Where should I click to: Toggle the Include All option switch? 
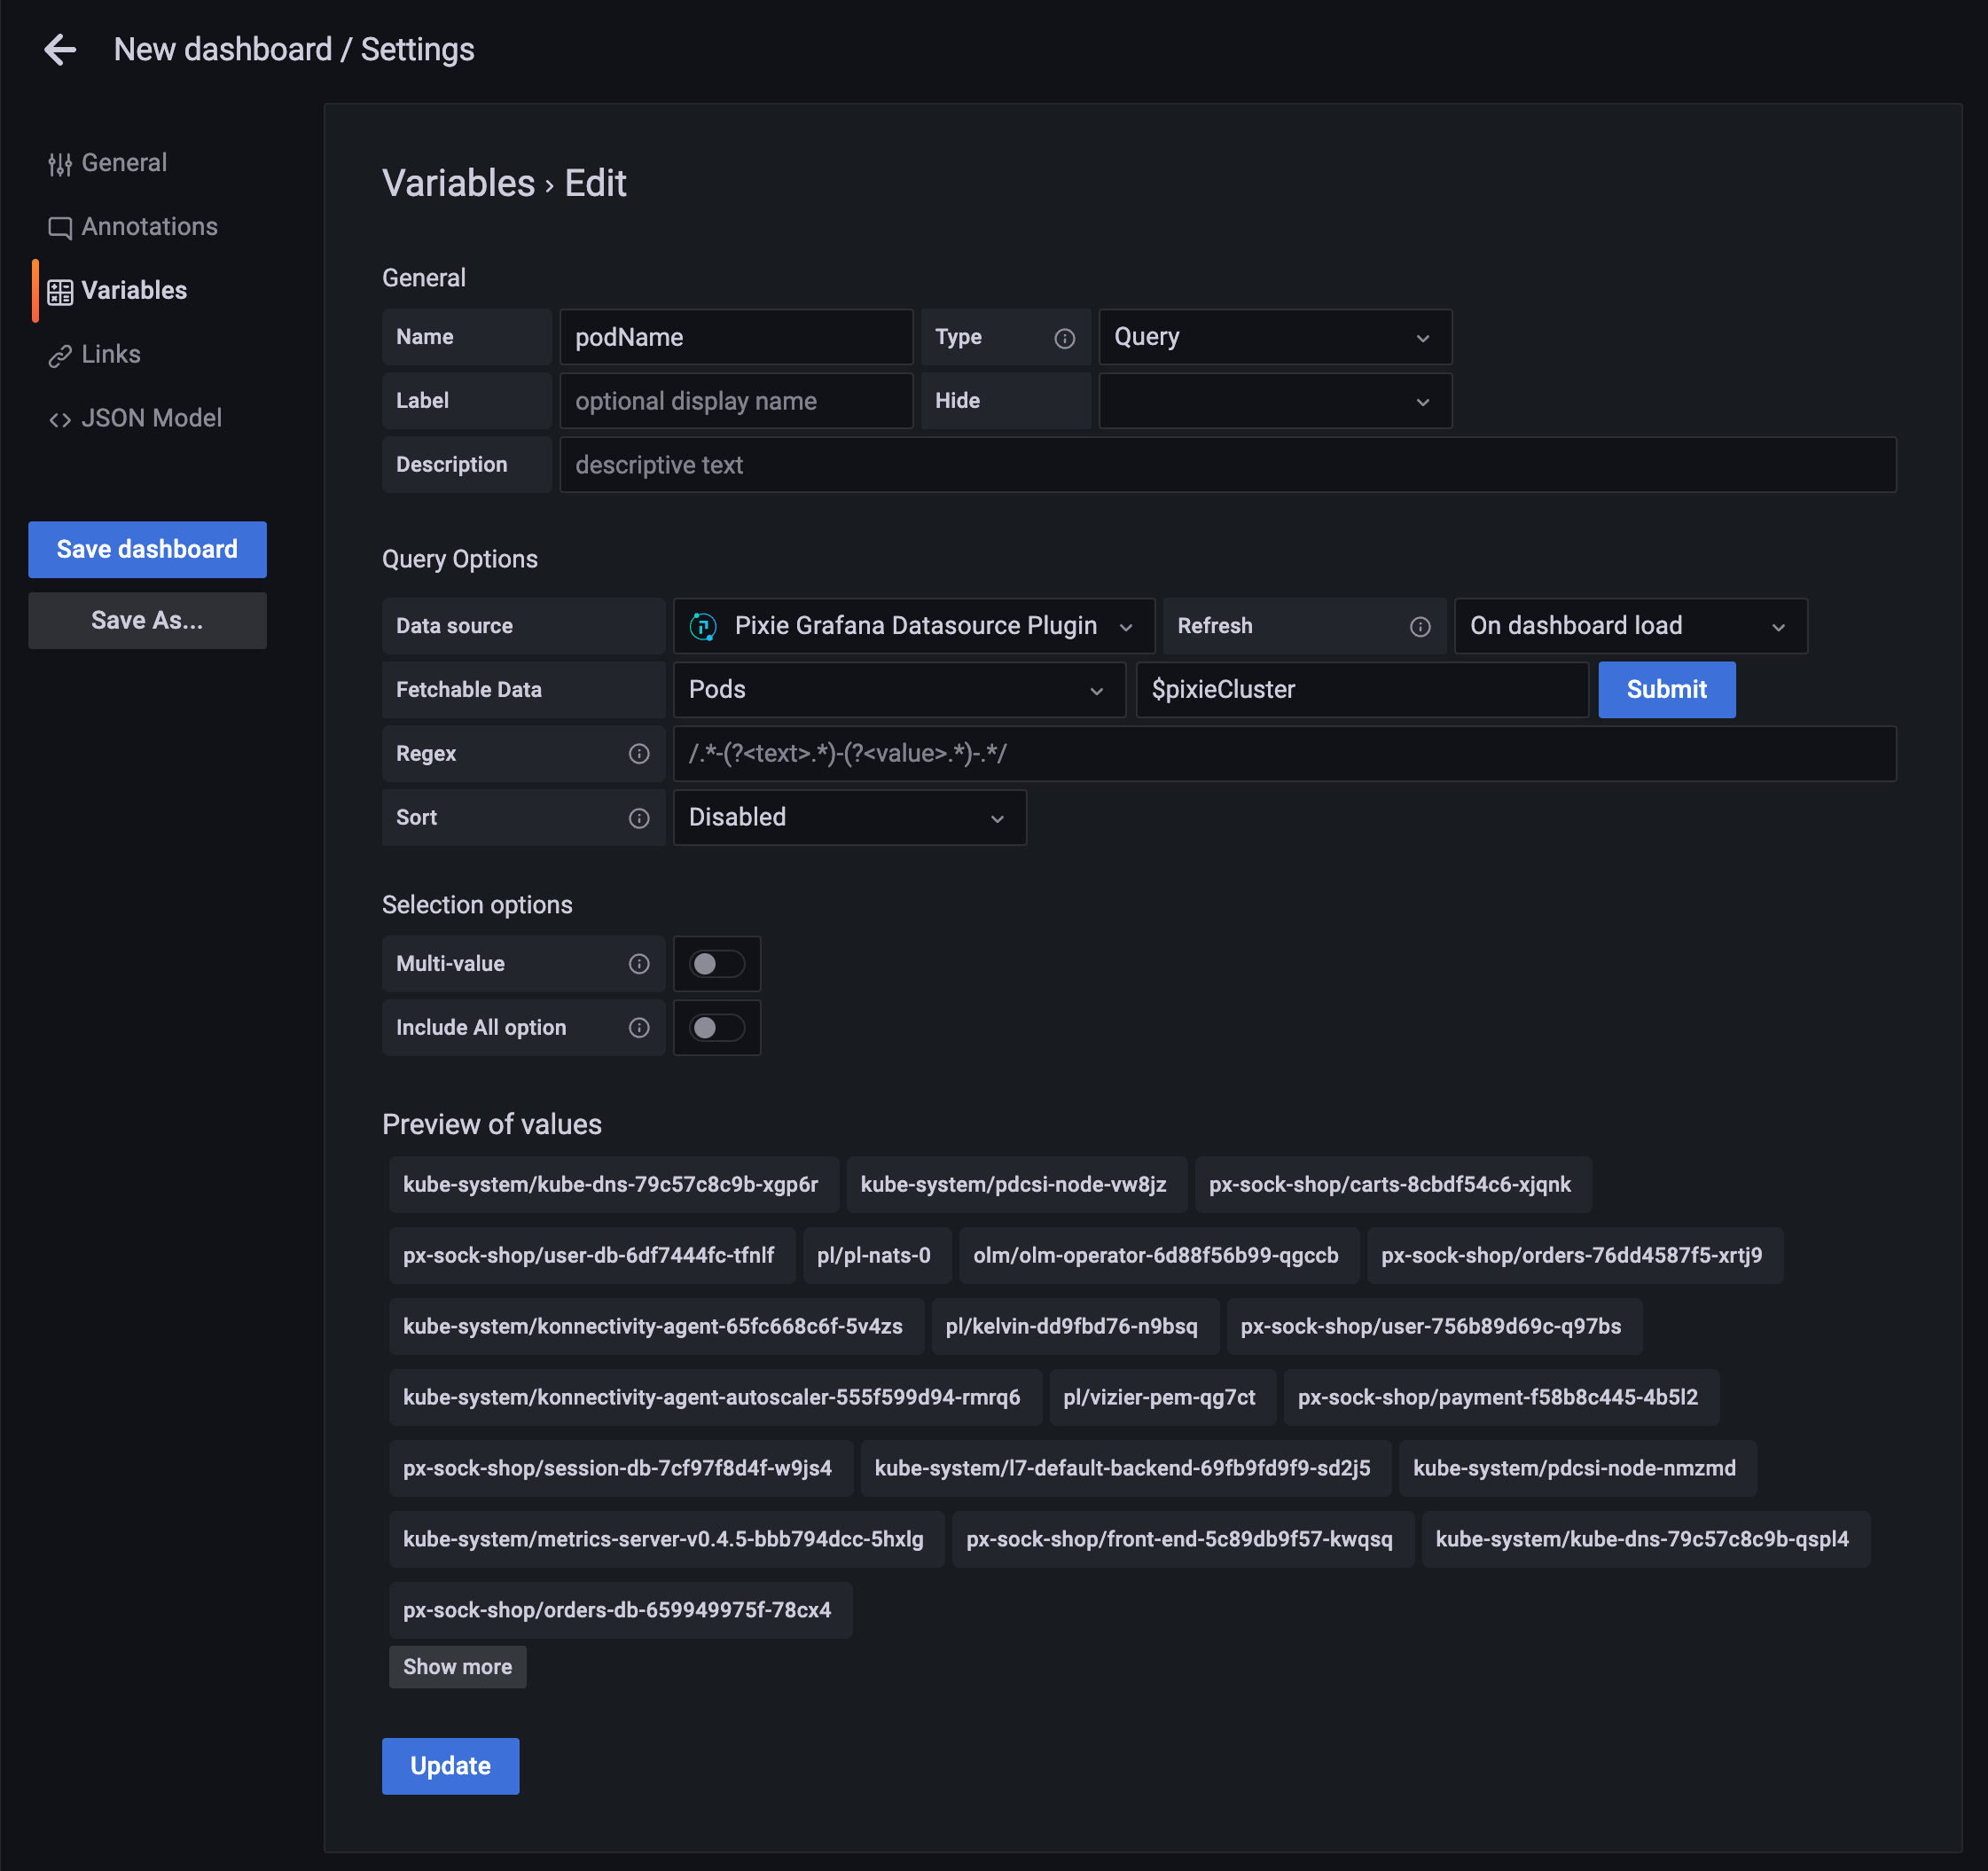[716, 1028]
